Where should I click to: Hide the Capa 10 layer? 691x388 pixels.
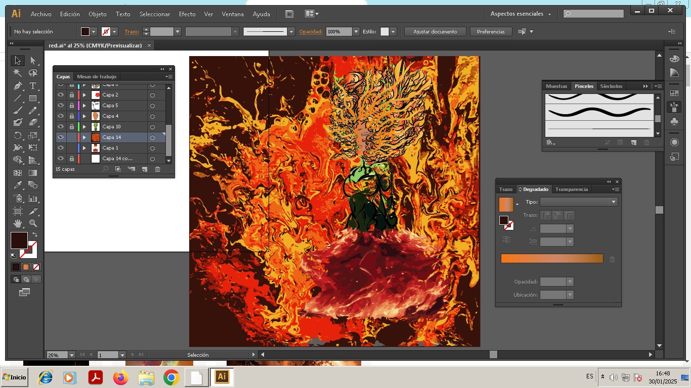coord(61,127)
